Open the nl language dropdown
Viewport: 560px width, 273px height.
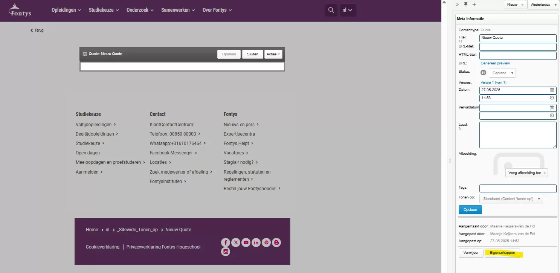pyautogui.click(x=348, y=10)
